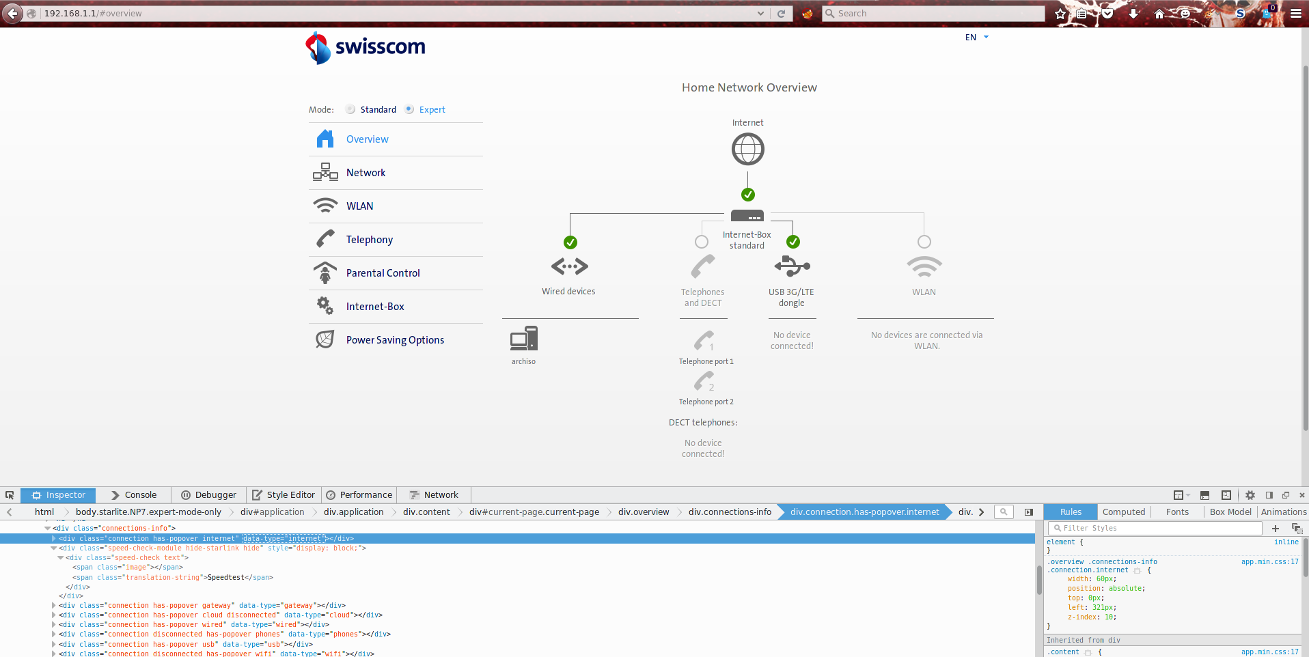Click the archiso computer device icon

click(x=523, y=339)
